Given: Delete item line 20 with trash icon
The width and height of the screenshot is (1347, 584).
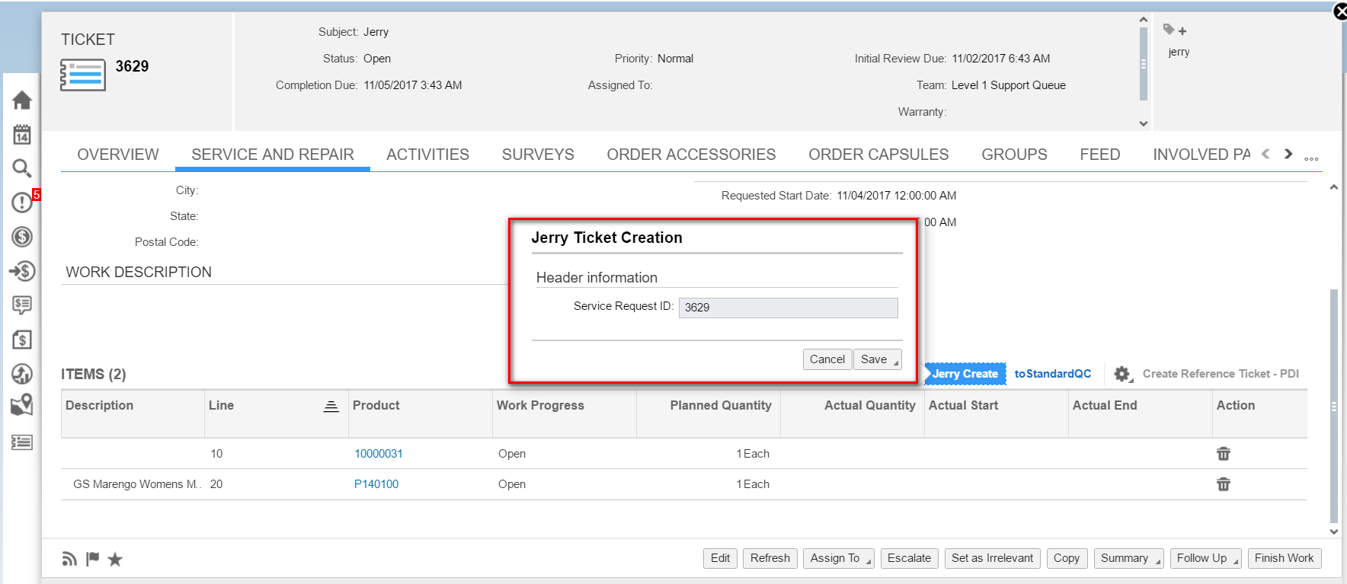Looking at the screenshot, I should [1224, 484].
